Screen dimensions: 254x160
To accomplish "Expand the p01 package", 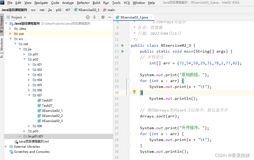I will [24, 54].
